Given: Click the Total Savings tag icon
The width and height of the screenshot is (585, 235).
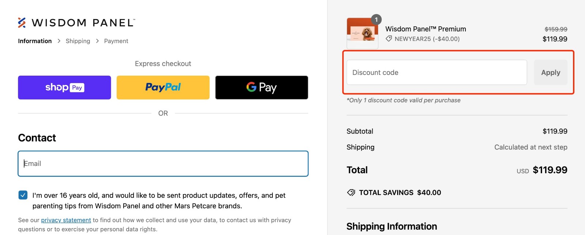Looking at the screenshot, I should (x=351, y=192).
